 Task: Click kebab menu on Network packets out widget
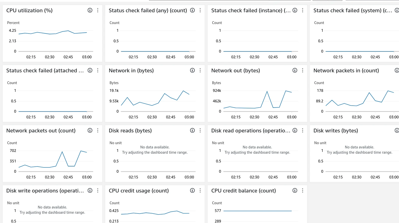tap(98, 130)
